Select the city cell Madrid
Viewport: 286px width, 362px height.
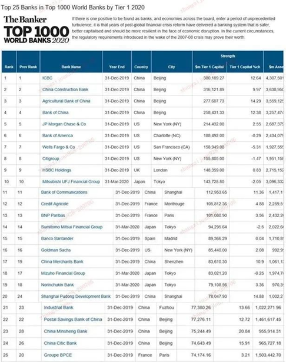pos(171,238)
